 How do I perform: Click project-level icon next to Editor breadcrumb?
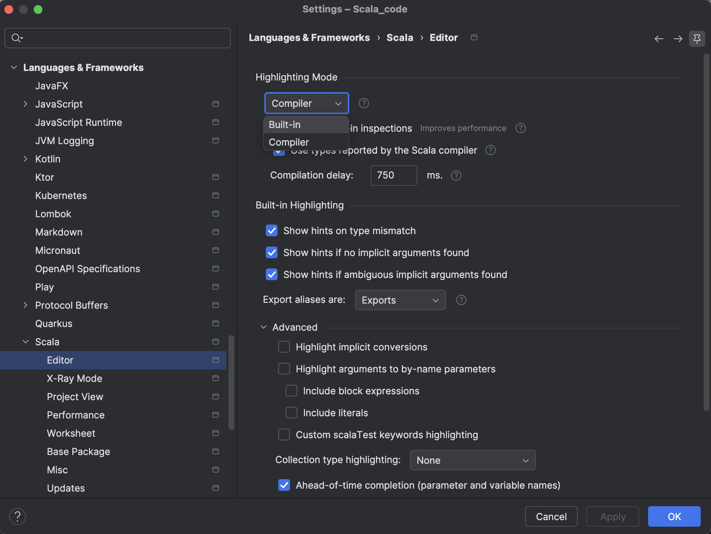click(x=474, y=37)
